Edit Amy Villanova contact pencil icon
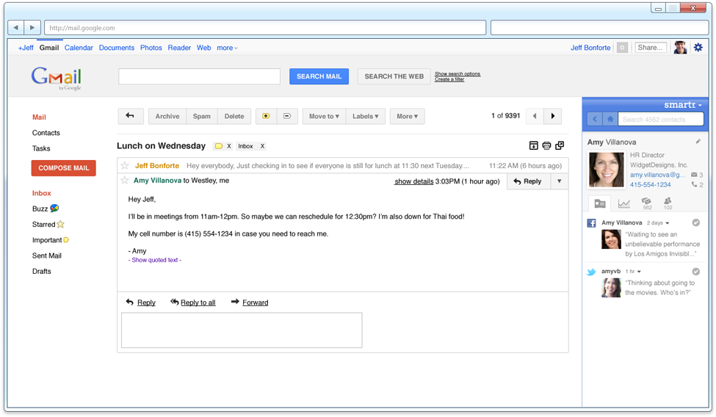The width and height of the screenshot is (716, 417). point(698,142)
